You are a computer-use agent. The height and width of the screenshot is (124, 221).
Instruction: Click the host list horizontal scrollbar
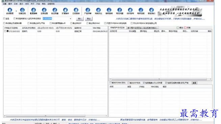[x=46, y=116]
